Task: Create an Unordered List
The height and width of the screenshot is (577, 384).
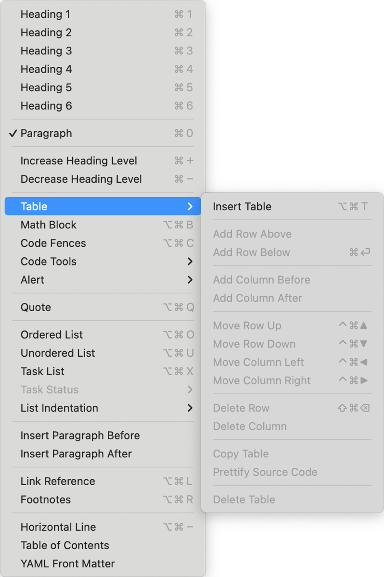Action: tap(58, 353)
